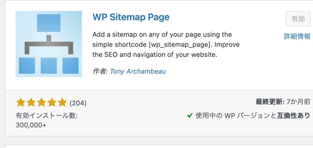Visit author Tony Archambeau's link
Viewport: 313px width, 148px height.
click(138, 72)
